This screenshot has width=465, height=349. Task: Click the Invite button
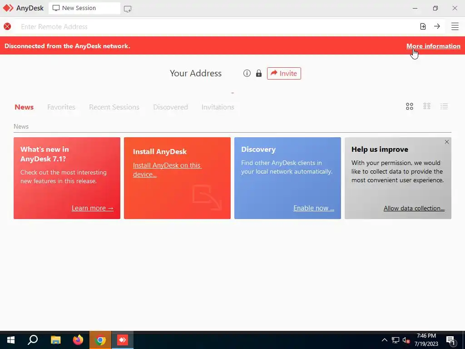[x=284, y=73]
